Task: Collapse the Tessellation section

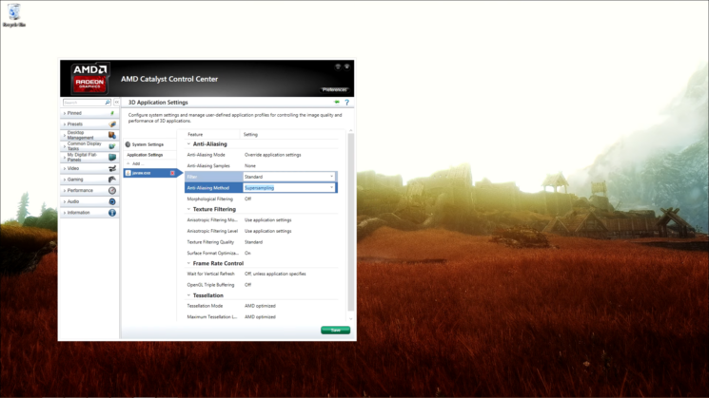Action: pyautogui.click(x=188, y=295)
